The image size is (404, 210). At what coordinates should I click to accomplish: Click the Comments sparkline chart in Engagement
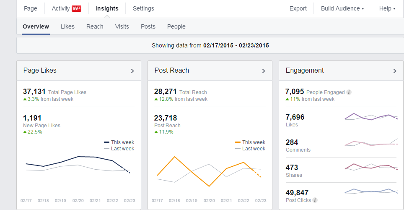pos(371,142)
